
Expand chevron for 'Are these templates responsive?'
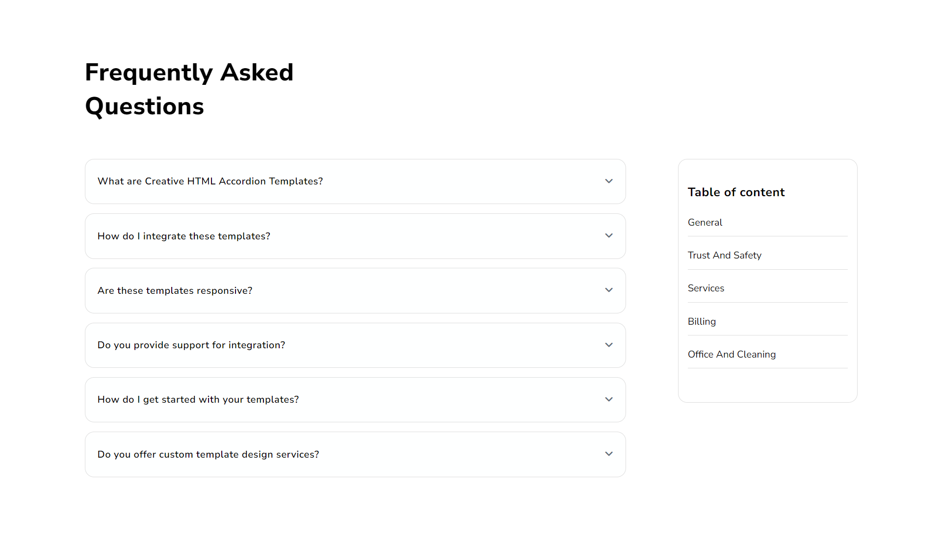[x=609, y=290]
